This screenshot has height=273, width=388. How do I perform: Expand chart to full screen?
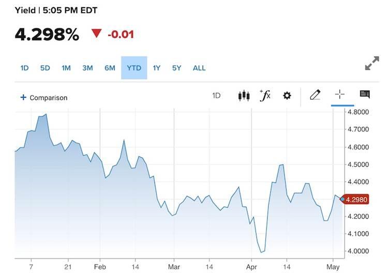click(x=372, y=63)
